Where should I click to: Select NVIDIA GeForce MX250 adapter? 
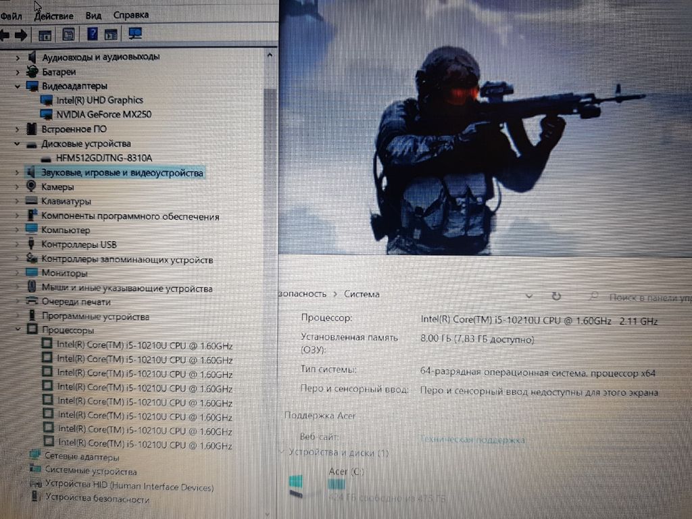(103, 114)
